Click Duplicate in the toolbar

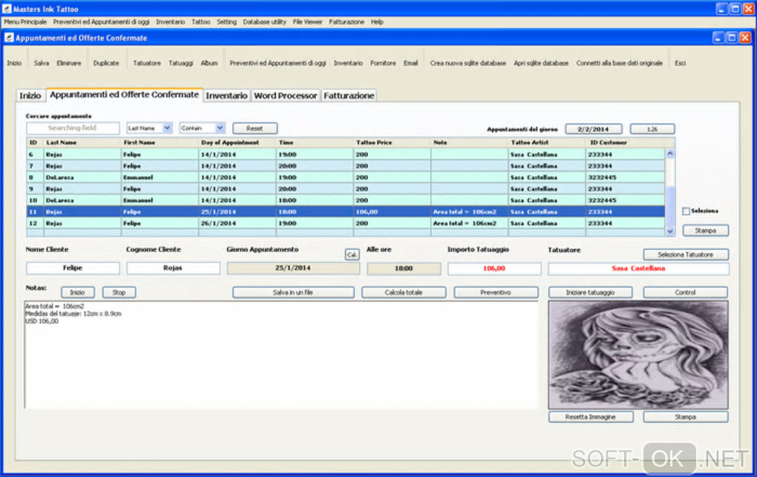coord(106,63)
